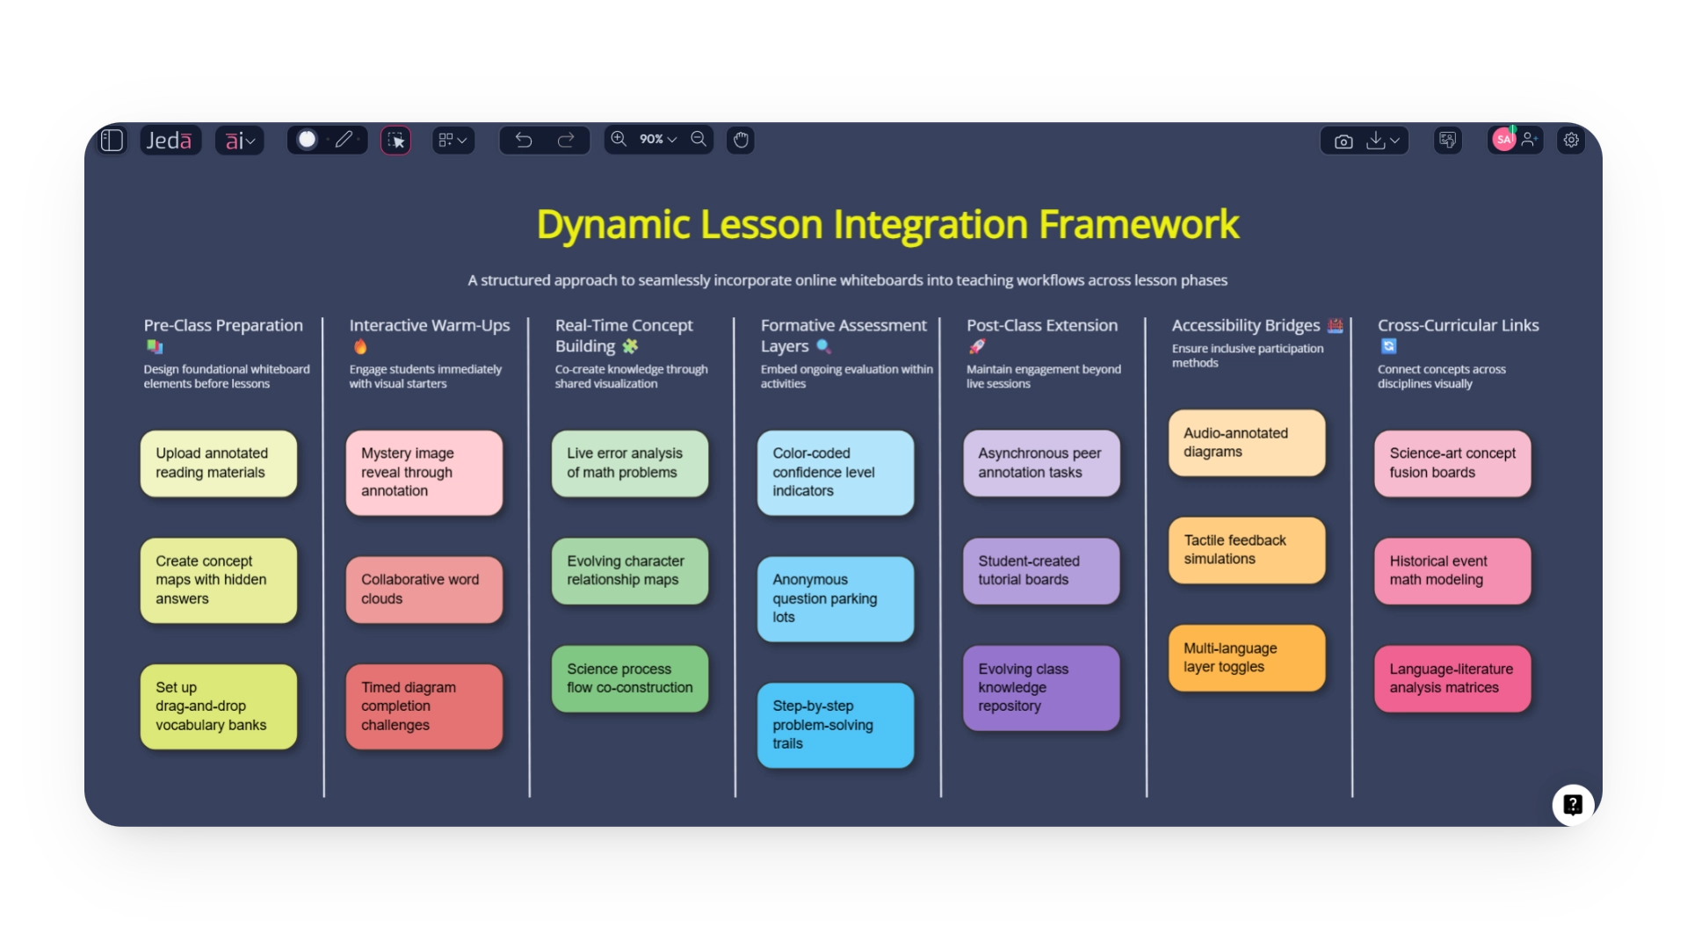The height and width of the screenshot is (949, 1687).
Task: Zoom in on the canvas
Action: coord(619,139)
